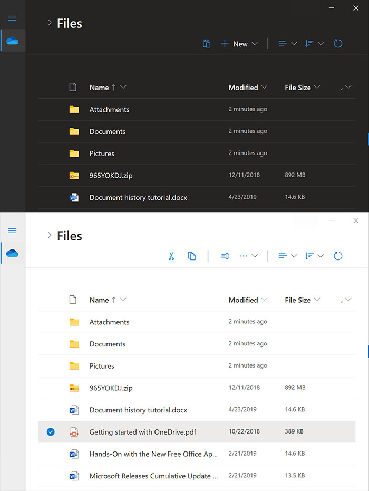
Task: Open Document history tutorial.docx in the light window
Action: [138, 410]
